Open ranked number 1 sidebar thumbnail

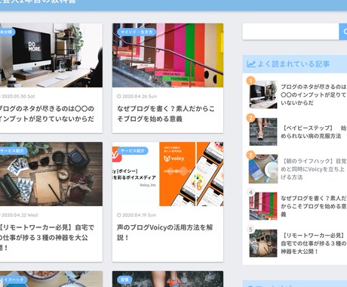[x=263, y=94]
